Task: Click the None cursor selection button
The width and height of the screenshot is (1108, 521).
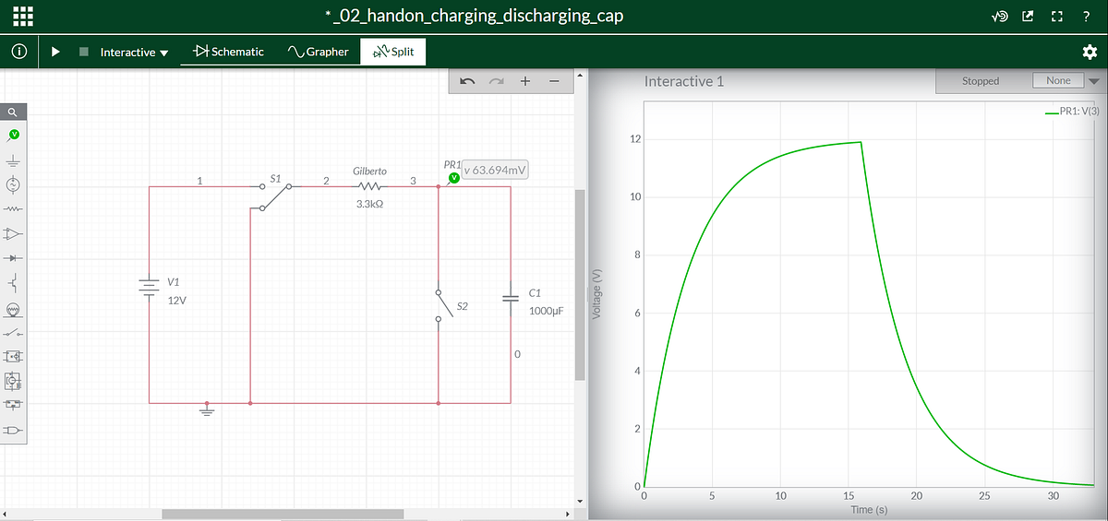Action: pos(1058,80)
